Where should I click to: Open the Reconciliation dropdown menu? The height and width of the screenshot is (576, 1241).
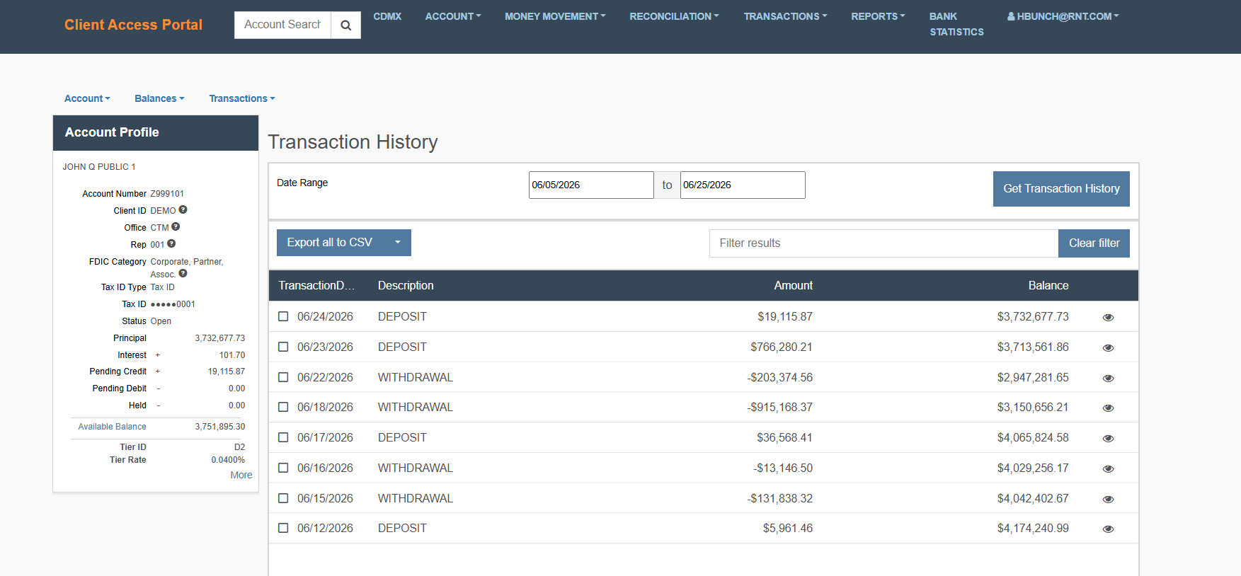[674, 16]
